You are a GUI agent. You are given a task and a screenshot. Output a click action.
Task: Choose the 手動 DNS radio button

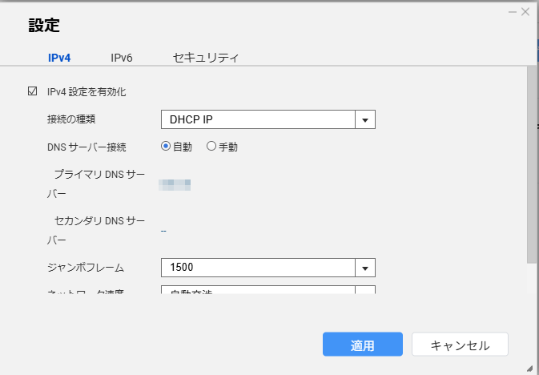[x=211, y=147]
